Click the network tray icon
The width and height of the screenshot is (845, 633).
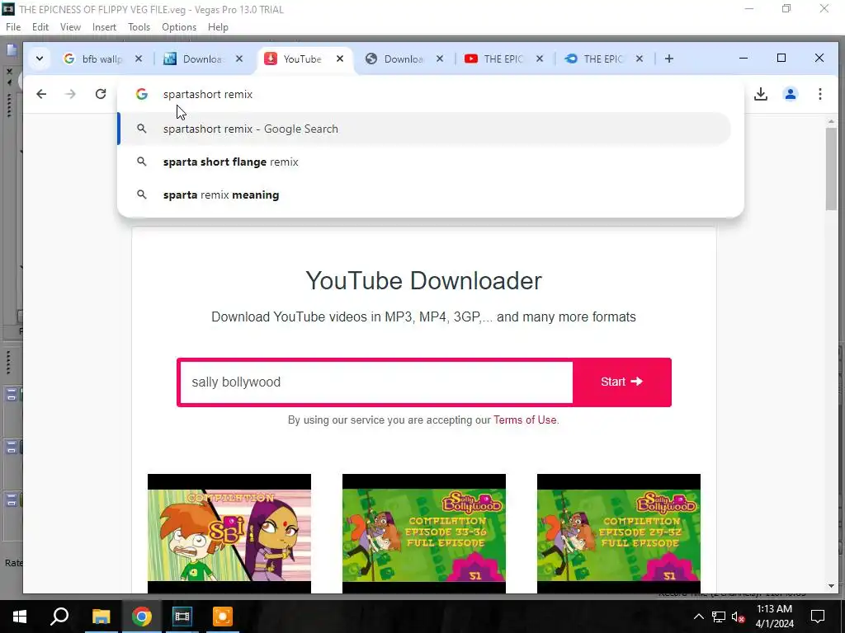(719, 617)
